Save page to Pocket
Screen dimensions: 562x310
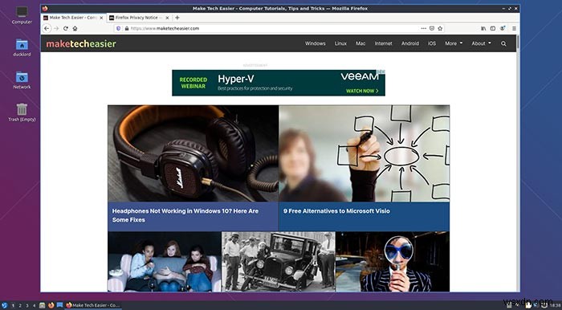[x=432, y=28]
